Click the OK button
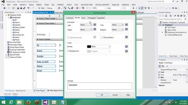Viewport: 188px width, 105px height. click(x=102, y=95)
